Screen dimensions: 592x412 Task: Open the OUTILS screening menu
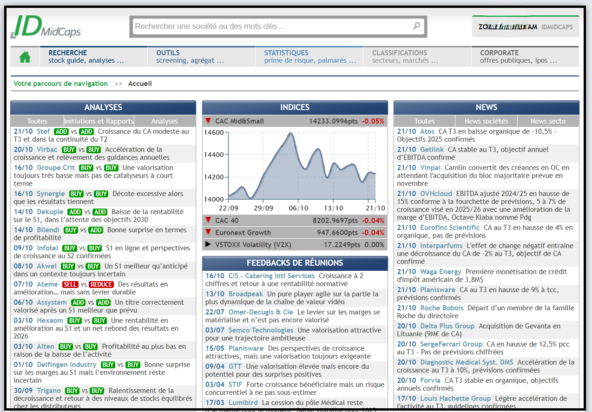point(201,57)
